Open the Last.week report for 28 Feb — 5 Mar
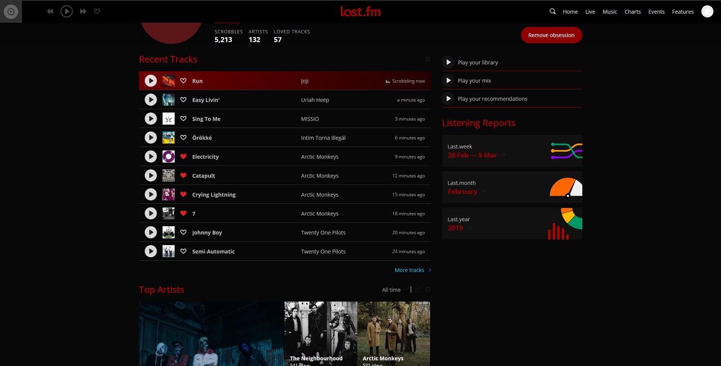 point(472,155)
